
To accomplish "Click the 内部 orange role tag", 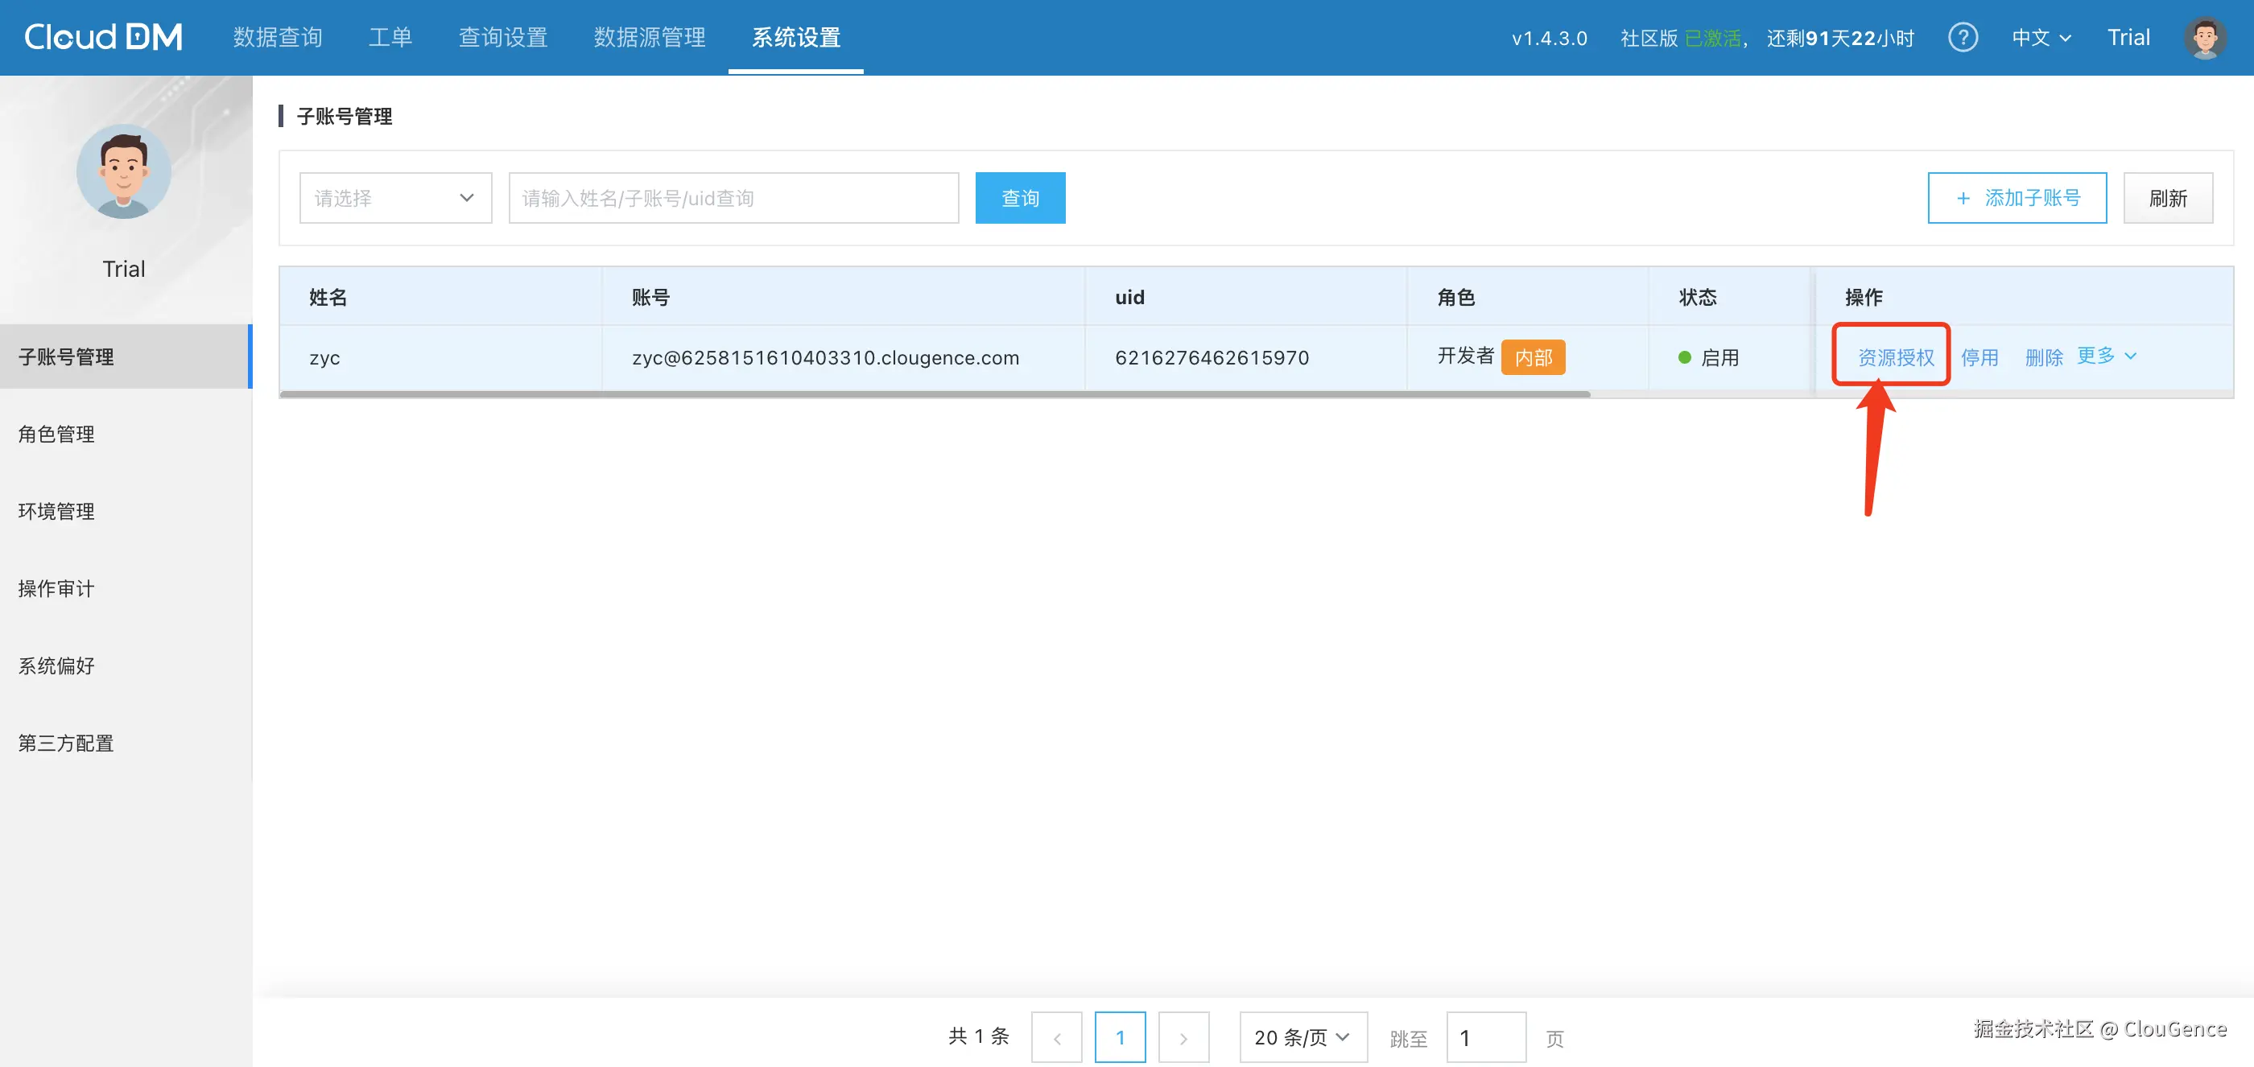I will tap(1533, 358).
